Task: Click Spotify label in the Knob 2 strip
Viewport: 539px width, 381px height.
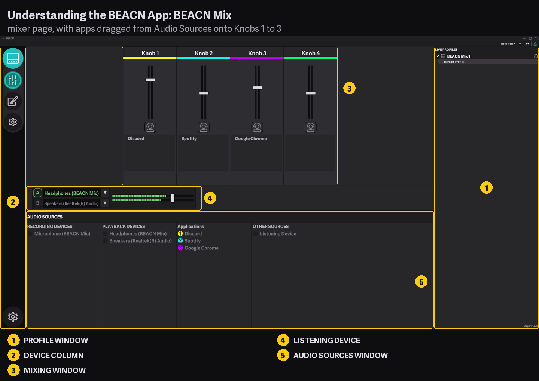Action: point(189,139)
